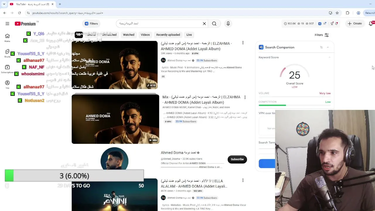Open the YouTube guide hamburger menu
This screenshot has width=375, height=211.
click(7, 24)
